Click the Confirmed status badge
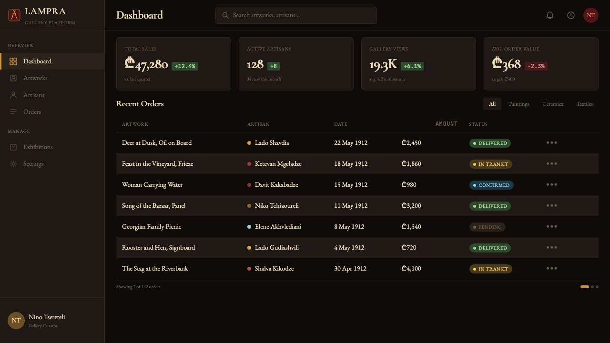This screenshot has width=610, height=343. [491, 185]
